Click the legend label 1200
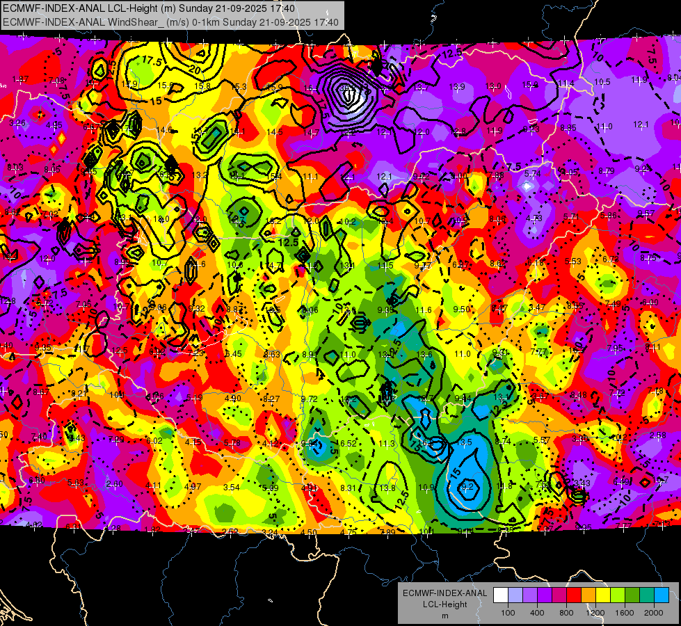This screenshot has width=681, height=626. pyautogui.click(x=595, y=613)
